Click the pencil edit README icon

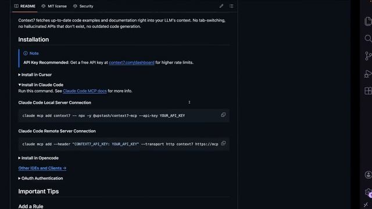(221, 6)
